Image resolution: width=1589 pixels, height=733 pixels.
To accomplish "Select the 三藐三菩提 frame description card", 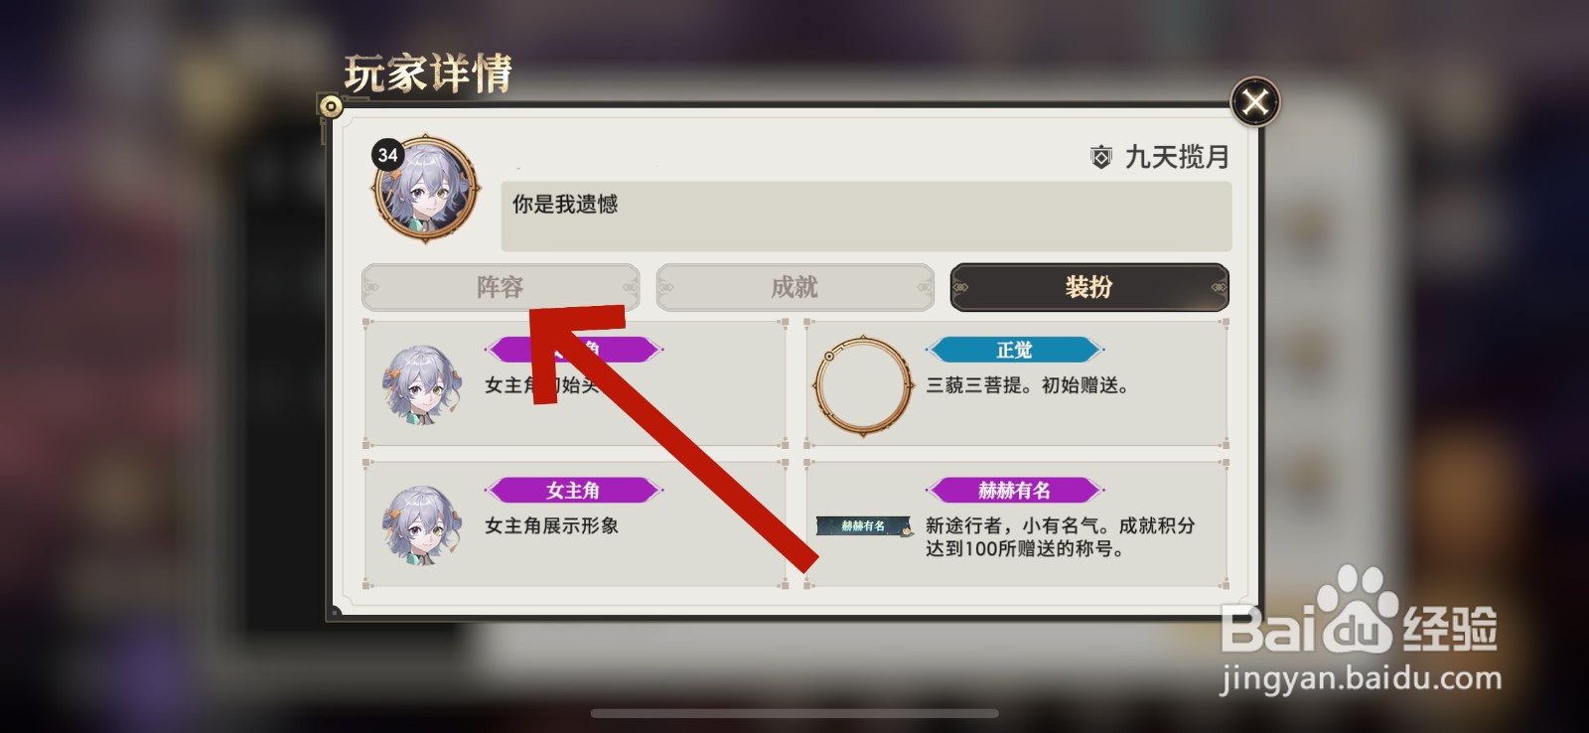I will pos(1016,384).
